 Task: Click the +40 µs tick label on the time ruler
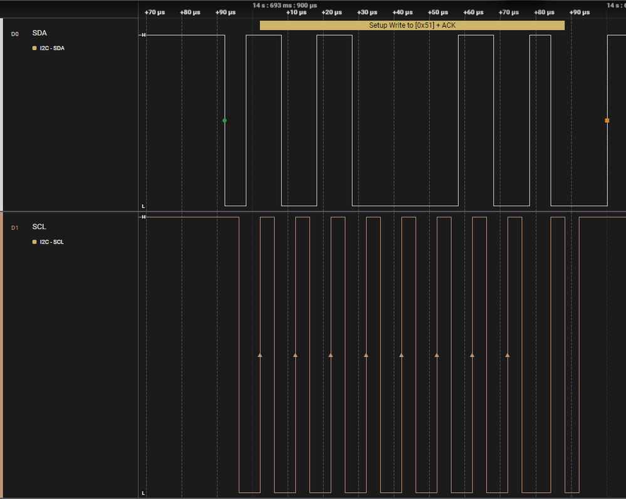point(402,13)
